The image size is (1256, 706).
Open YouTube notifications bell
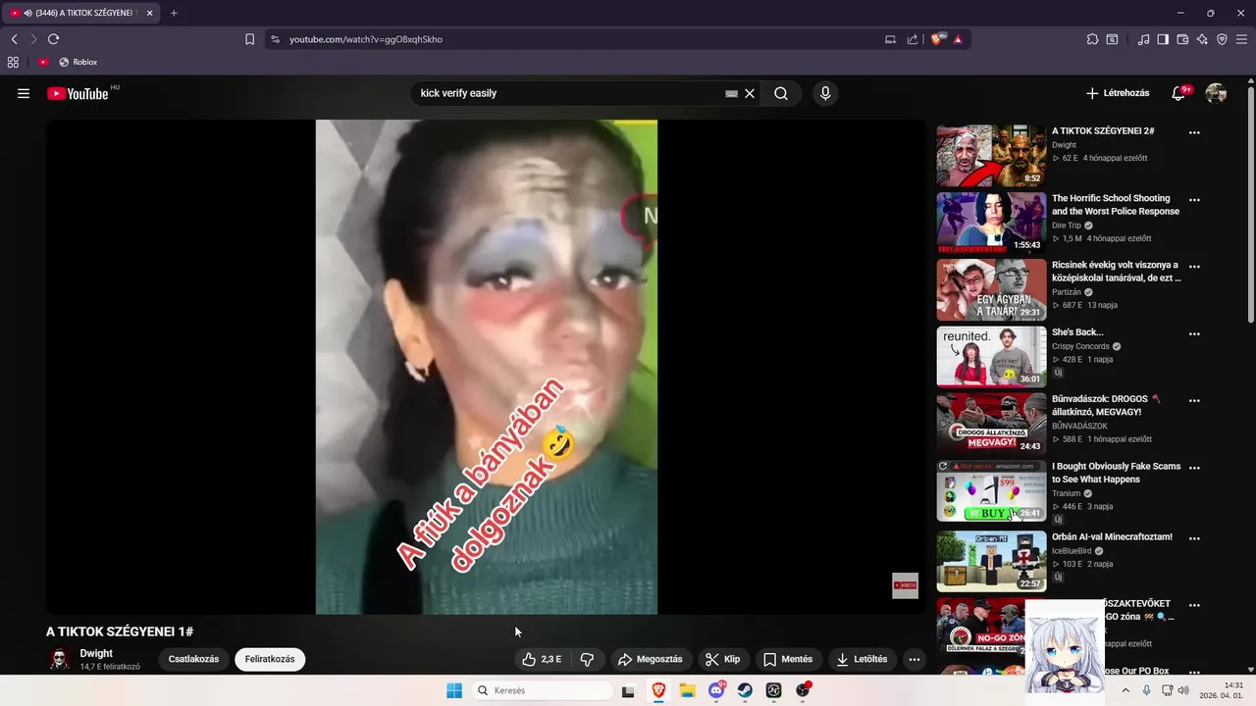pos(1178,93)
